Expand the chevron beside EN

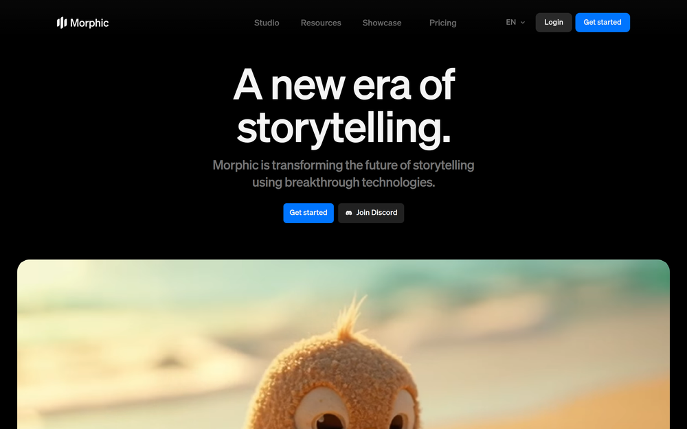(523, 23)
